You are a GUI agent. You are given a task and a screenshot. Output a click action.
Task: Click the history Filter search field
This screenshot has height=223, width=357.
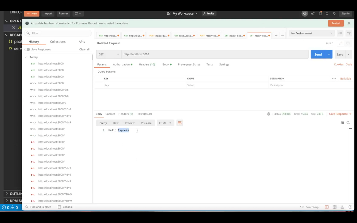click(57, 33)
